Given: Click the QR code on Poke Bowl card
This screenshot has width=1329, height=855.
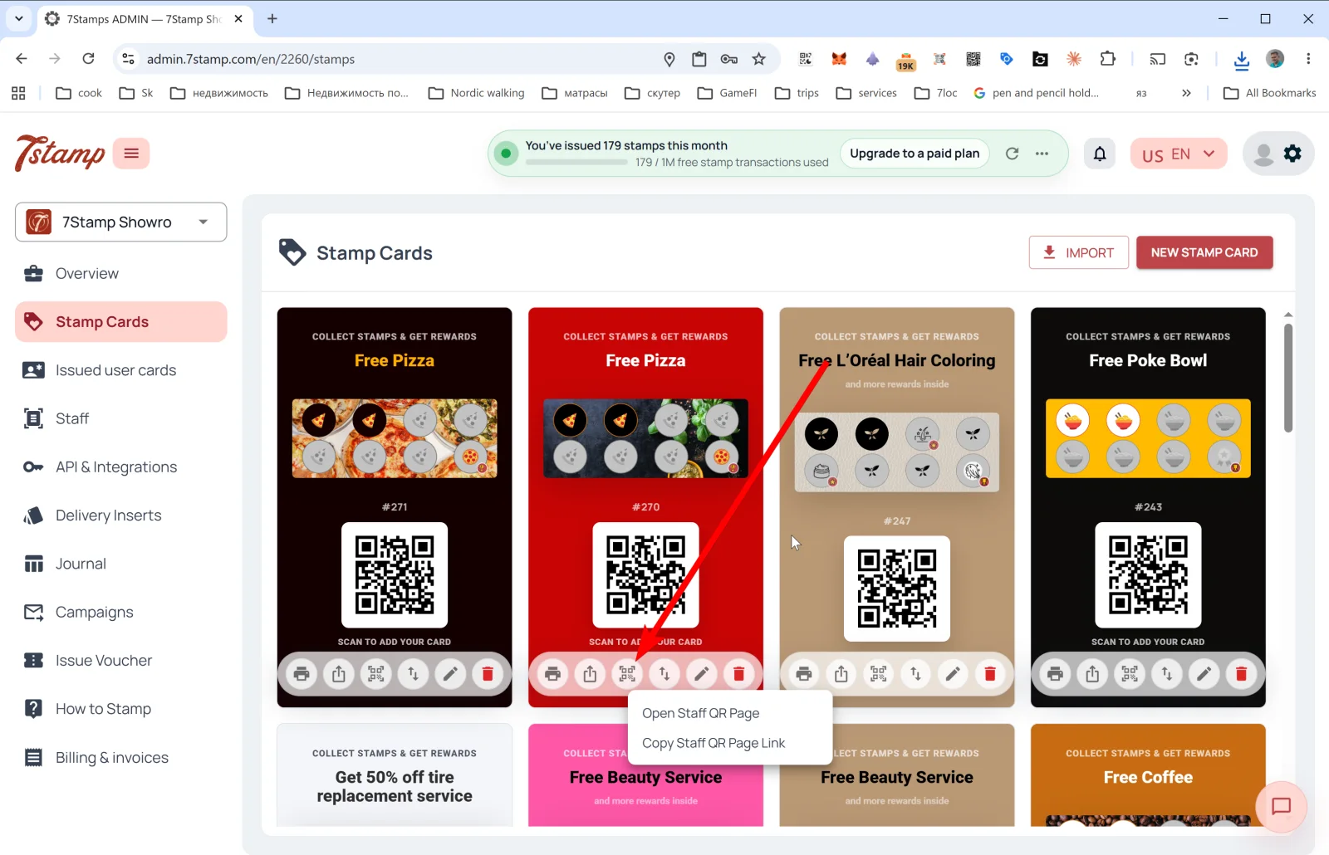Looking at the screenshot, I should [1148, 575].
